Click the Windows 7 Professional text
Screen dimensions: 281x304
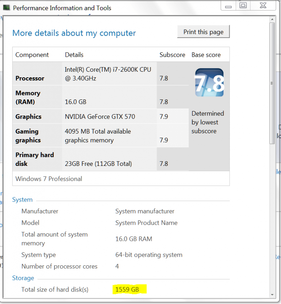[x=49, y=179]
